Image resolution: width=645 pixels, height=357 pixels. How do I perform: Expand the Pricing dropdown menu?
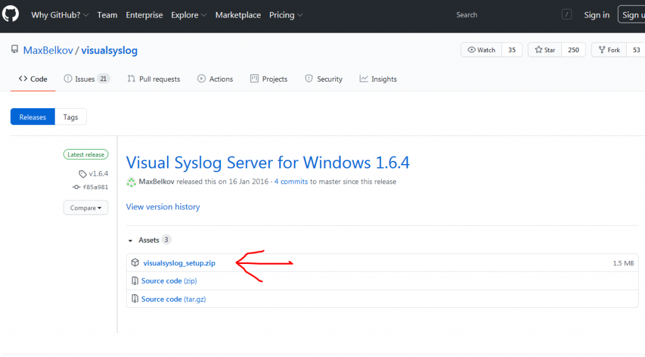tap(286, 15)
